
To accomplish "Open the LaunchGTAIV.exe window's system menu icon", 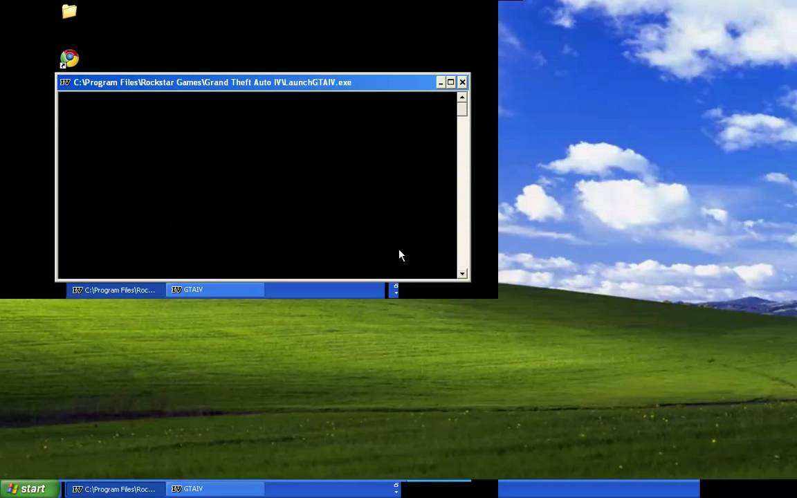I will coord(65,82).
